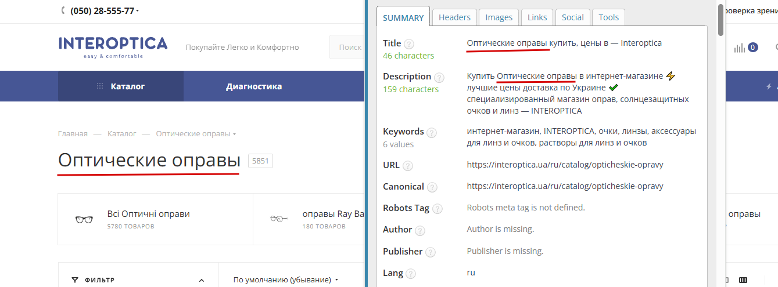The image size is (778, 287).
Task: Click the Главная breadcrumb link
Action: 73,133
